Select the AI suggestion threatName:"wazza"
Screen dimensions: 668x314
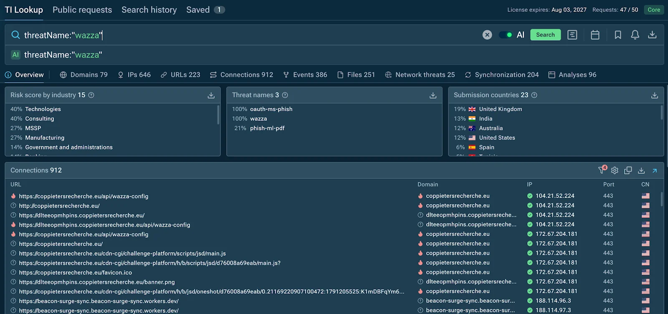334,55
